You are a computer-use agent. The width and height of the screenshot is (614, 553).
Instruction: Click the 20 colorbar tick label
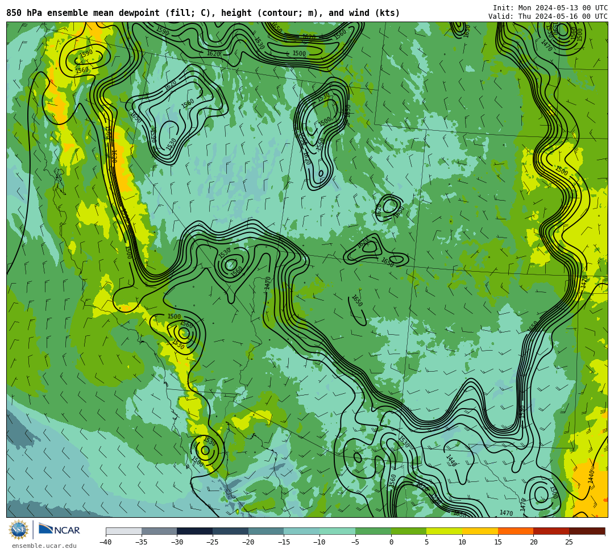(533, 542)
